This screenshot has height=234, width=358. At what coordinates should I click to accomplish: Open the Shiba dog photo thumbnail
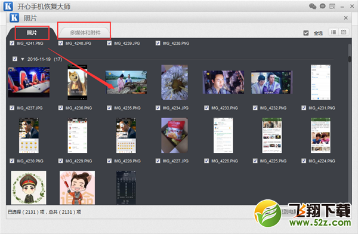click(77, 82)
